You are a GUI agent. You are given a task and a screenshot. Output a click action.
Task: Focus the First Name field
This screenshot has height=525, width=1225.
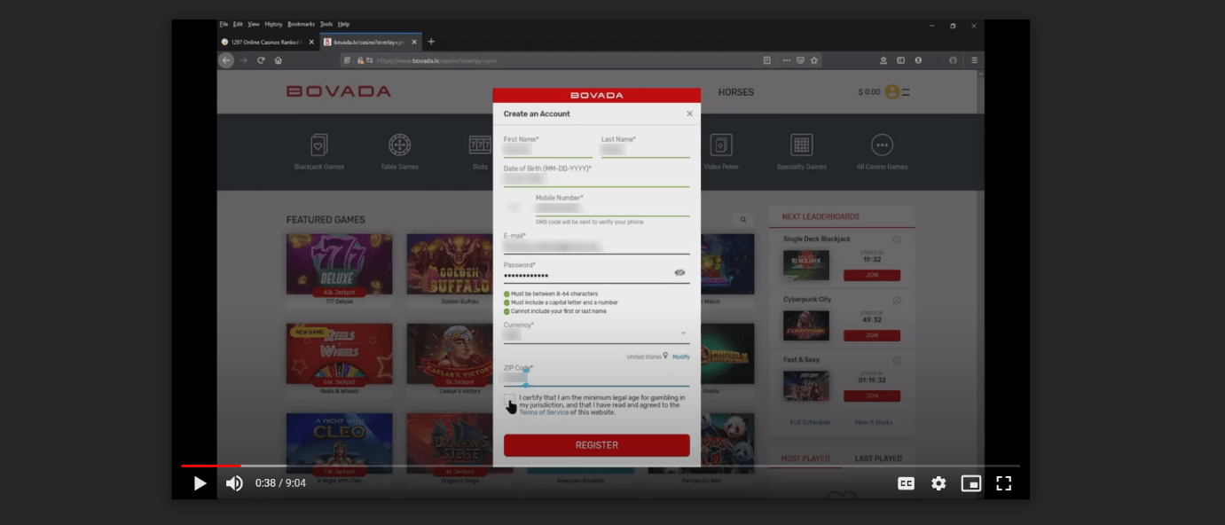point(548,149)
